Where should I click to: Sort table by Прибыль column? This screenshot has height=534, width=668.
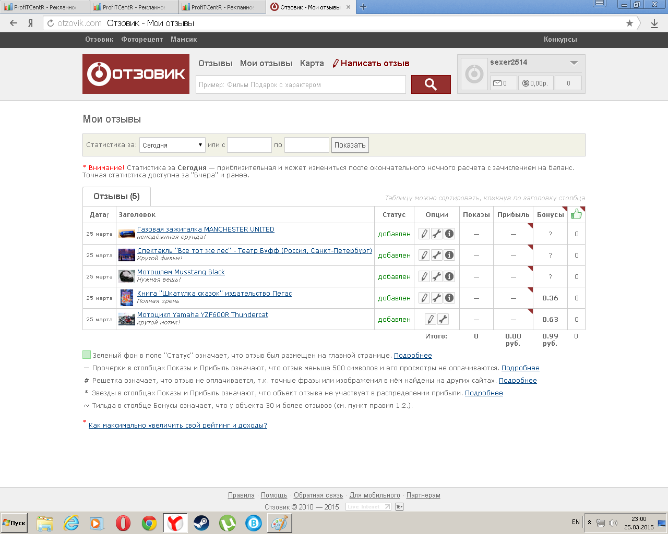pos(514,215)
